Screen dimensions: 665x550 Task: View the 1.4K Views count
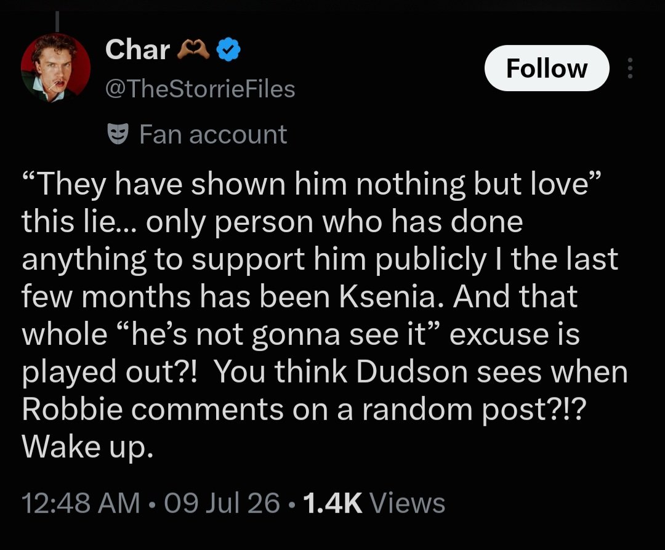[x=374, y=503]
